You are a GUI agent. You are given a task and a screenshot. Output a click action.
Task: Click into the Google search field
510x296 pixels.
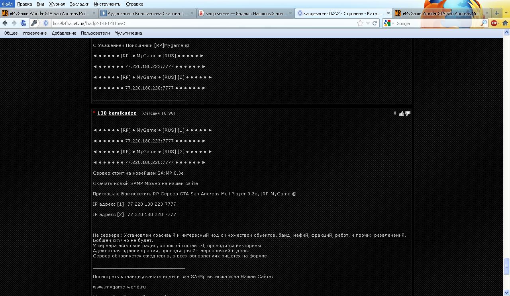point(437,23)
